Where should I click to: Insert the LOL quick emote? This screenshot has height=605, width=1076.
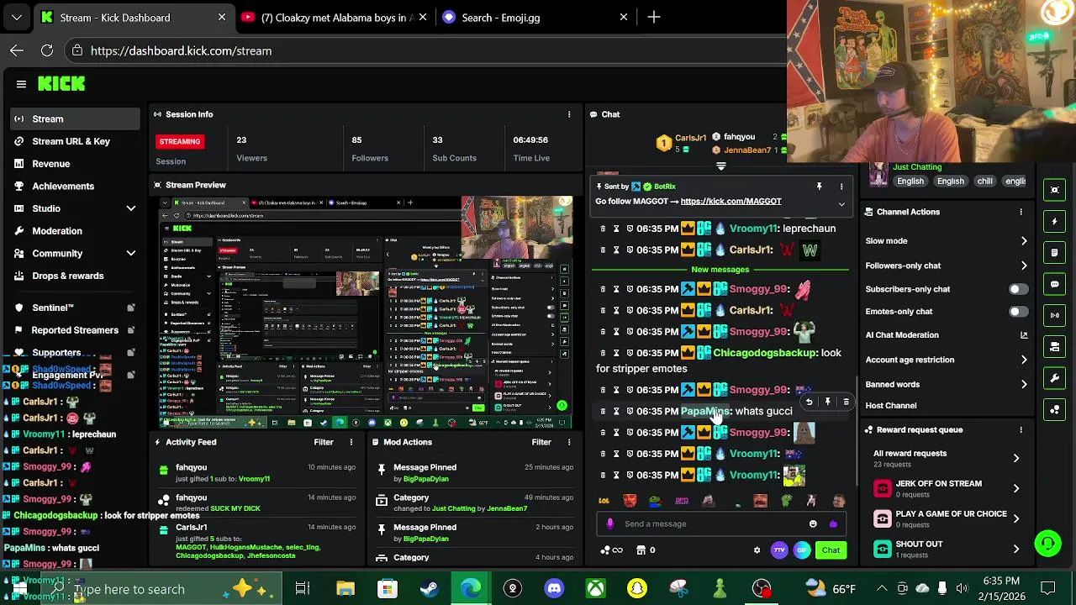coord(604,501)
